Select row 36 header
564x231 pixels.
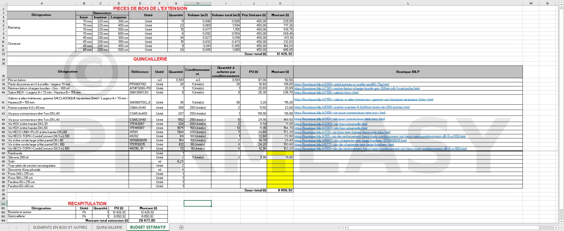click(4, 72)
